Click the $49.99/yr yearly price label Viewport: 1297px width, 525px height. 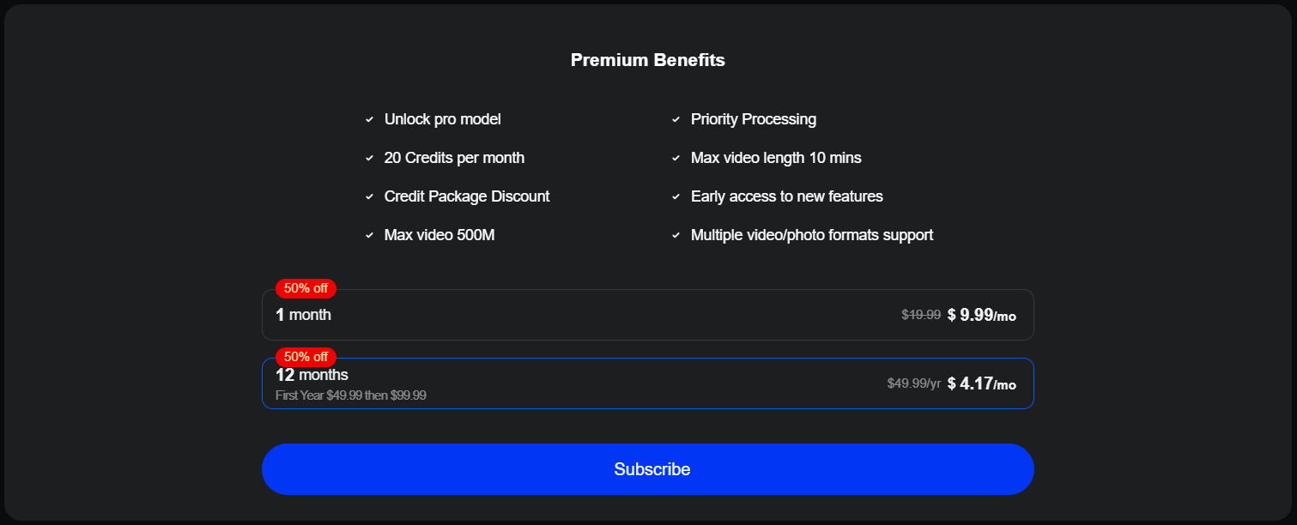click(x=913, y=383)
